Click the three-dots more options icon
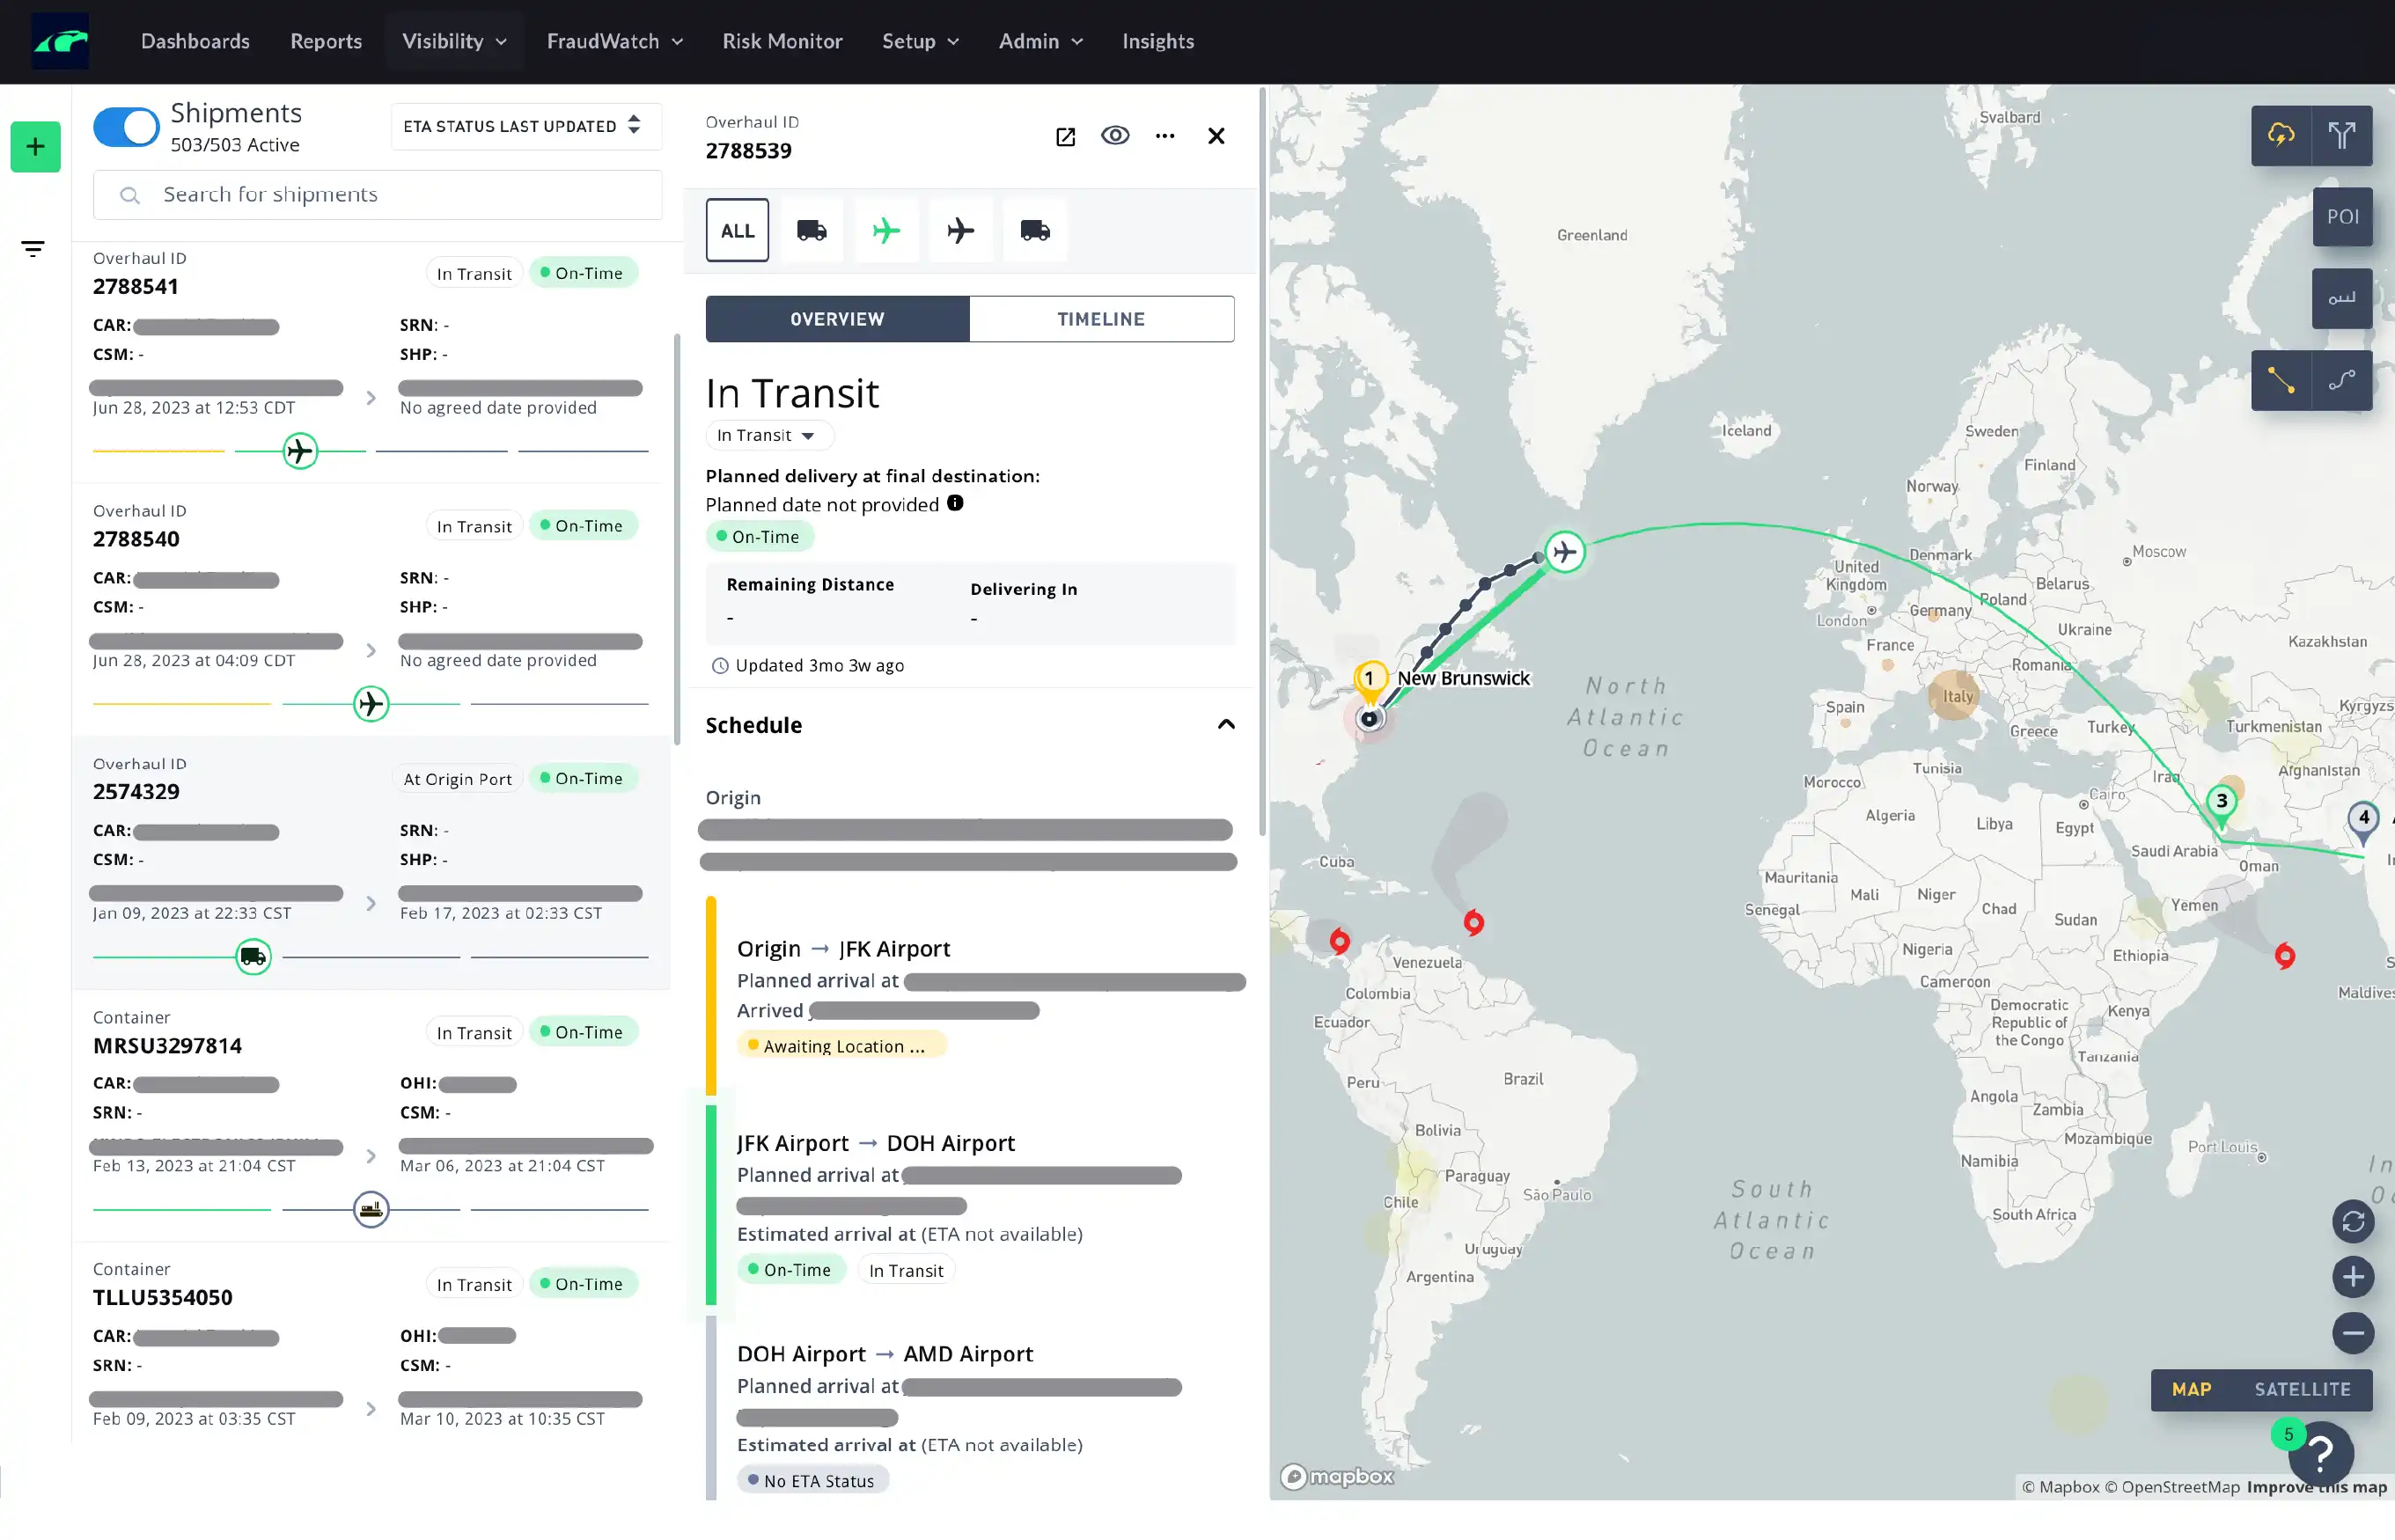 (1165, 136)
